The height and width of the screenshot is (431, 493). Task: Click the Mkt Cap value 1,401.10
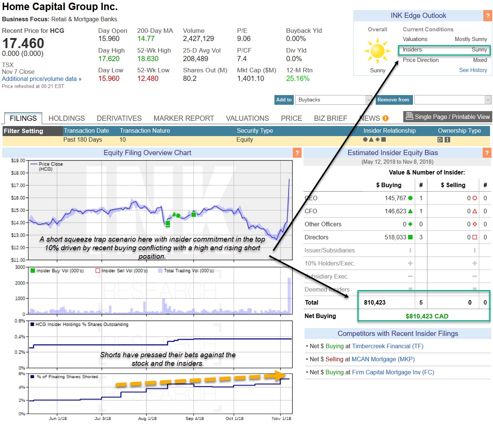tap(251, 78)
